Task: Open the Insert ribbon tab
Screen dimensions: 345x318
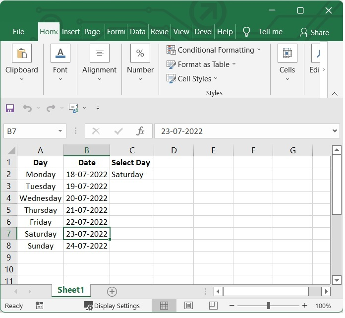Action: pos(71,32)
